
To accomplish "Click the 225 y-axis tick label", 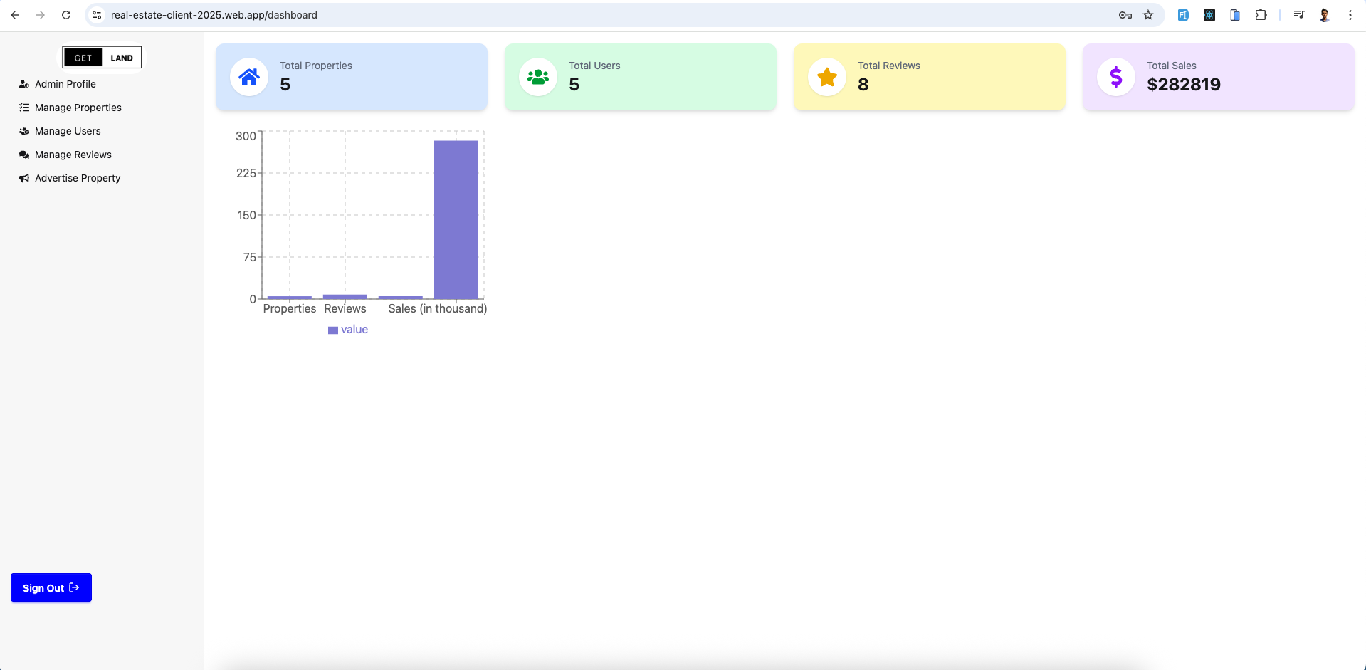I will click(x=246, y=173).
